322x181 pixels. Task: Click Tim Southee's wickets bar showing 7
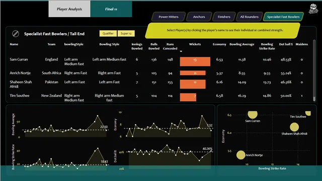188,97
